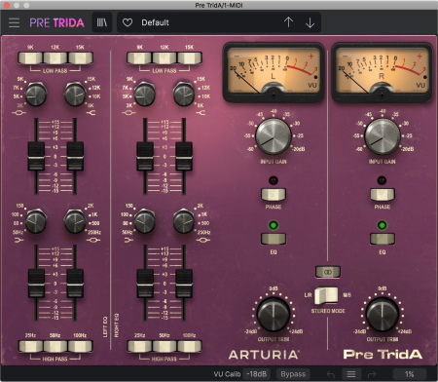Click Right EQ low-mid gain fader
Viewport: 438px width, 382px height.
pyautogui.click(x=184, y=284)
